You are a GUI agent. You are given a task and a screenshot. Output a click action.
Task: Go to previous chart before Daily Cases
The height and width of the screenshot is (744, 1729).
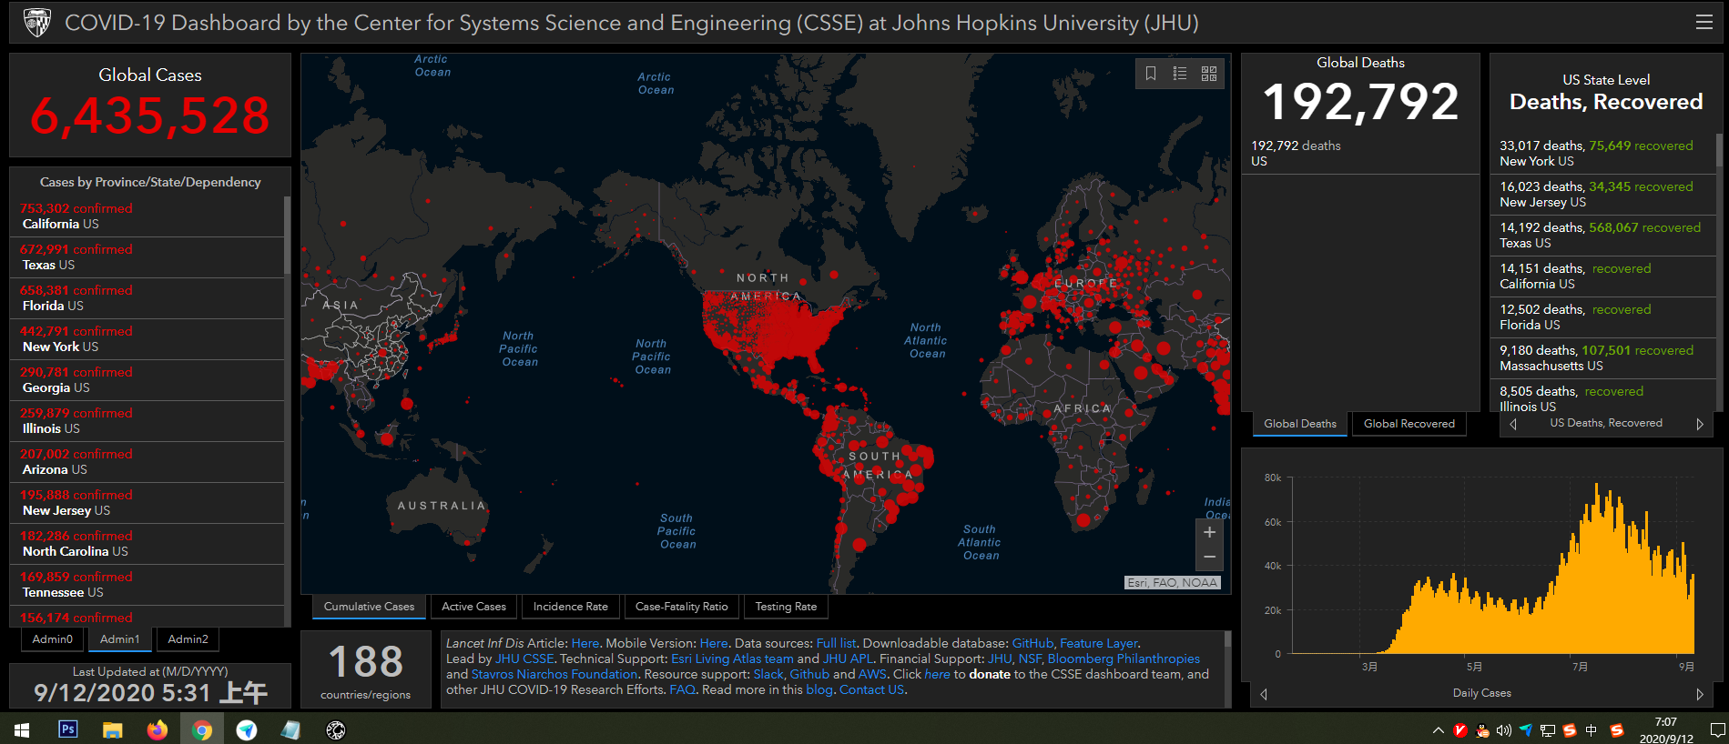[x=1263, y=694]
